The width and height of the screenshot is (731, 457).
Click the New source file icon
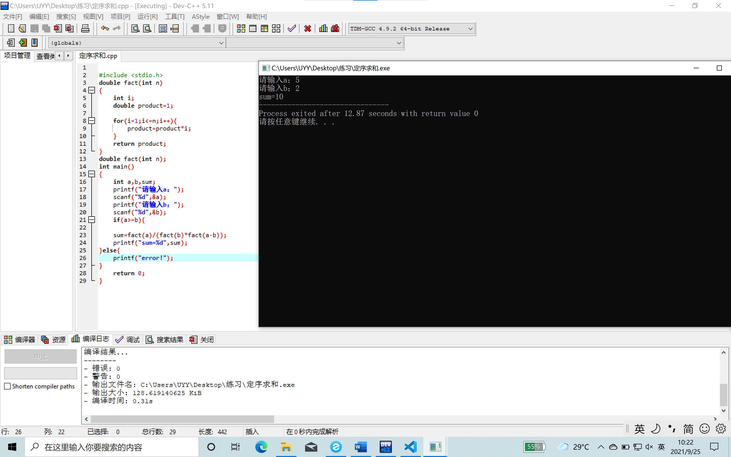(x=11, y=29)
